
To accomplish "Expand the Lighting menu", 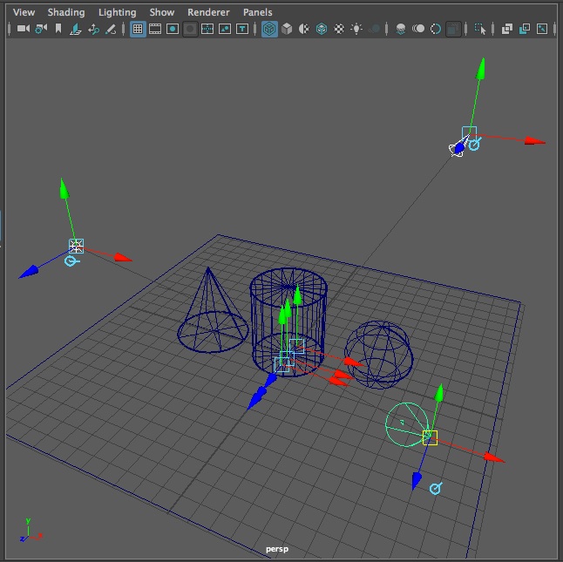I will point(117,12).
